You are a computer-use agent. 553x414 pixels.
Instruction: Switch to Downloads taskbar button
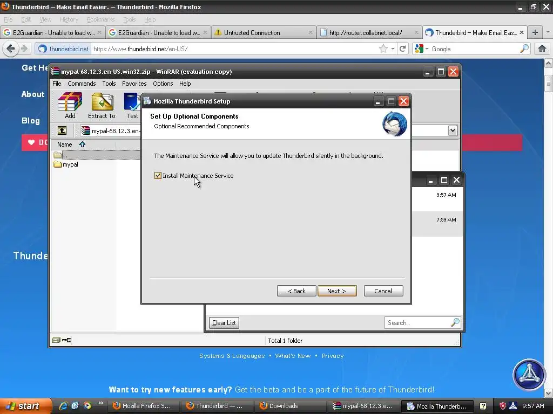click(290, 406)
